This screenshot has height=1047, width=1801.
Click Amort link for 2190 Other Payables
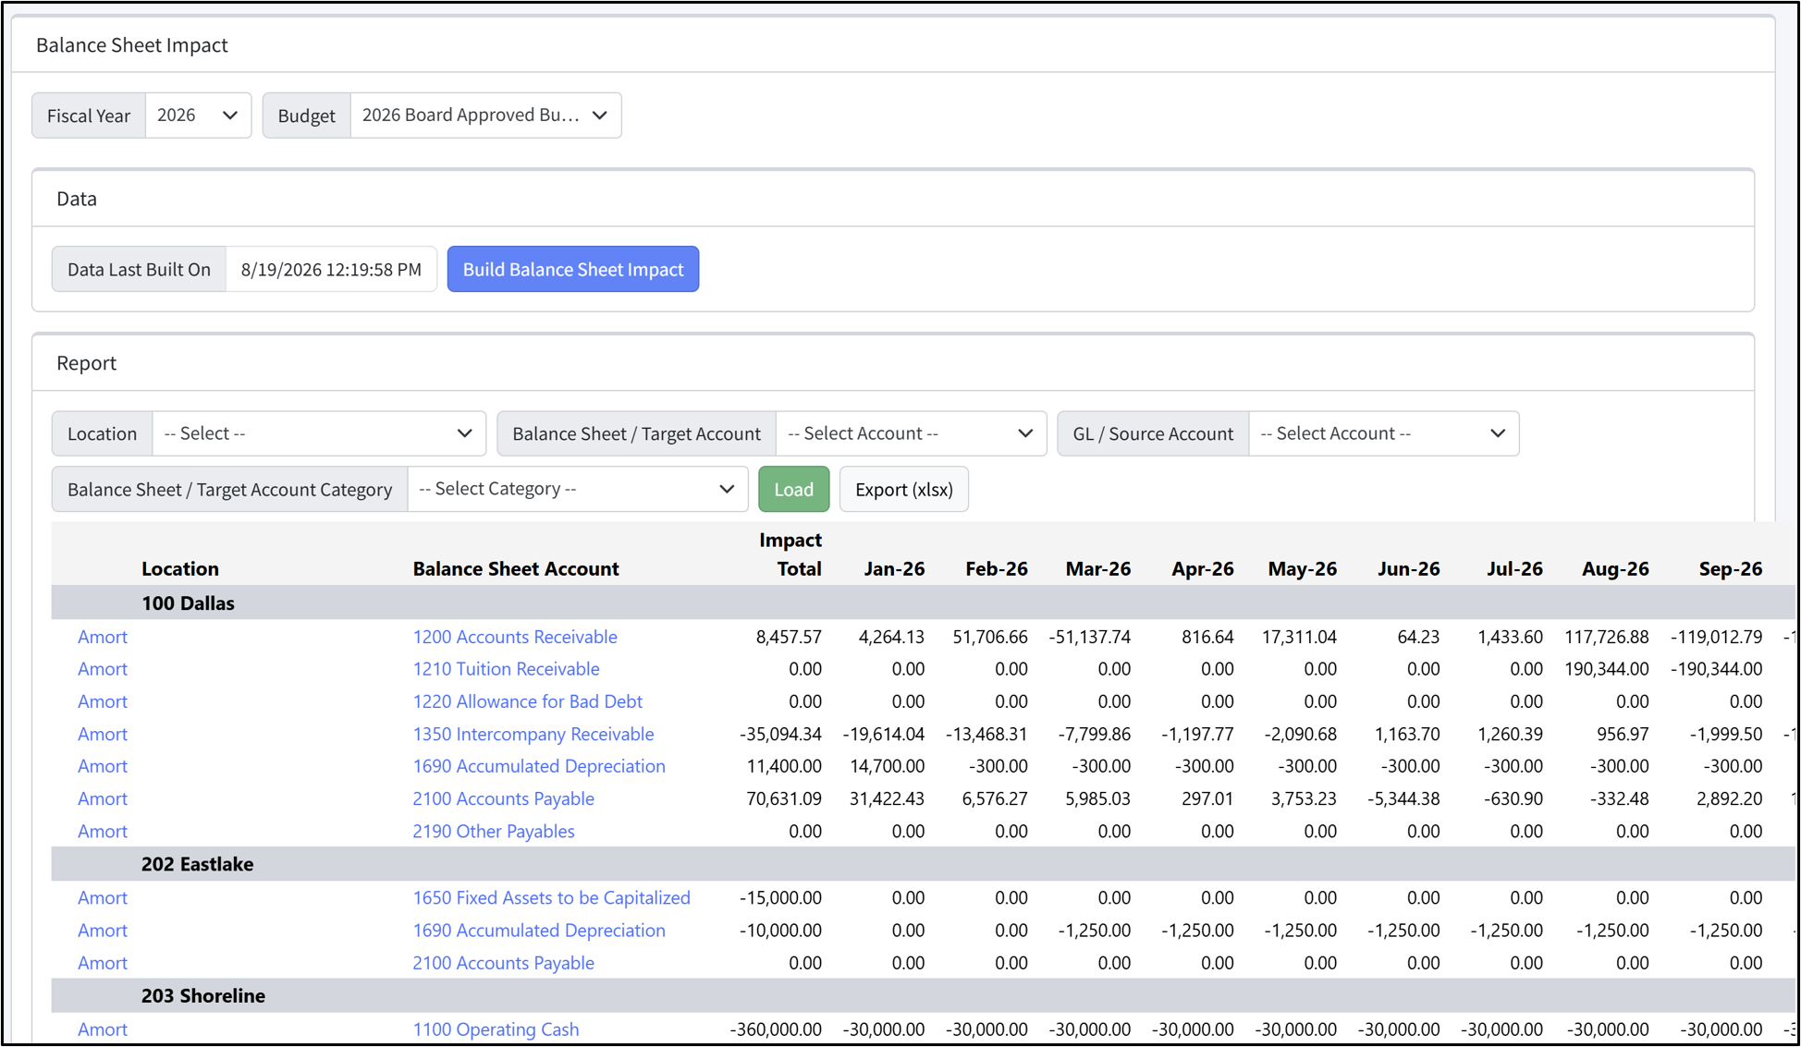[103, 831]
